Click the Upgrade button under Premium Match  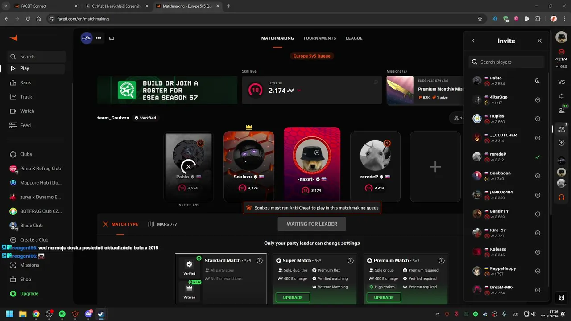point(384,298)
